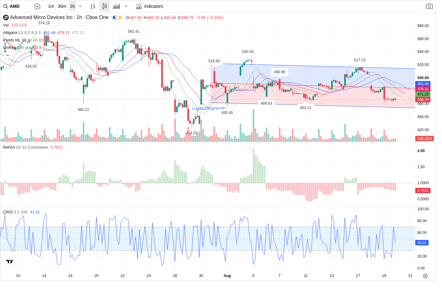Screen dimensions: 442x296
Task: Select the 1m timeframe
Action: pyautogui.click(x=51, y=6)
